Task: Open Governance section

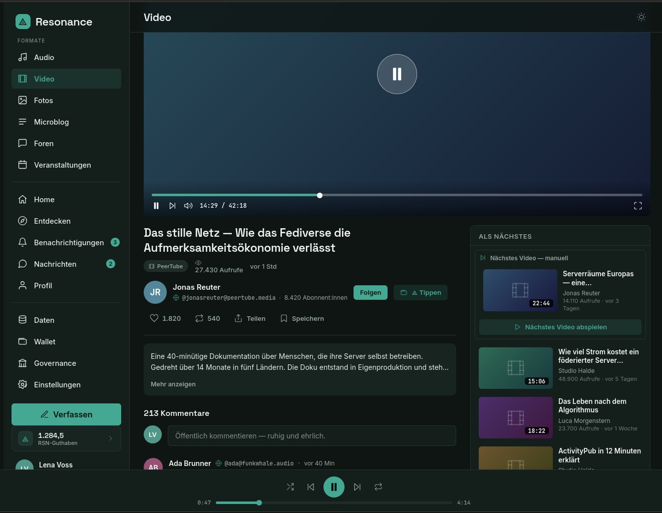Action: (66, 363)
